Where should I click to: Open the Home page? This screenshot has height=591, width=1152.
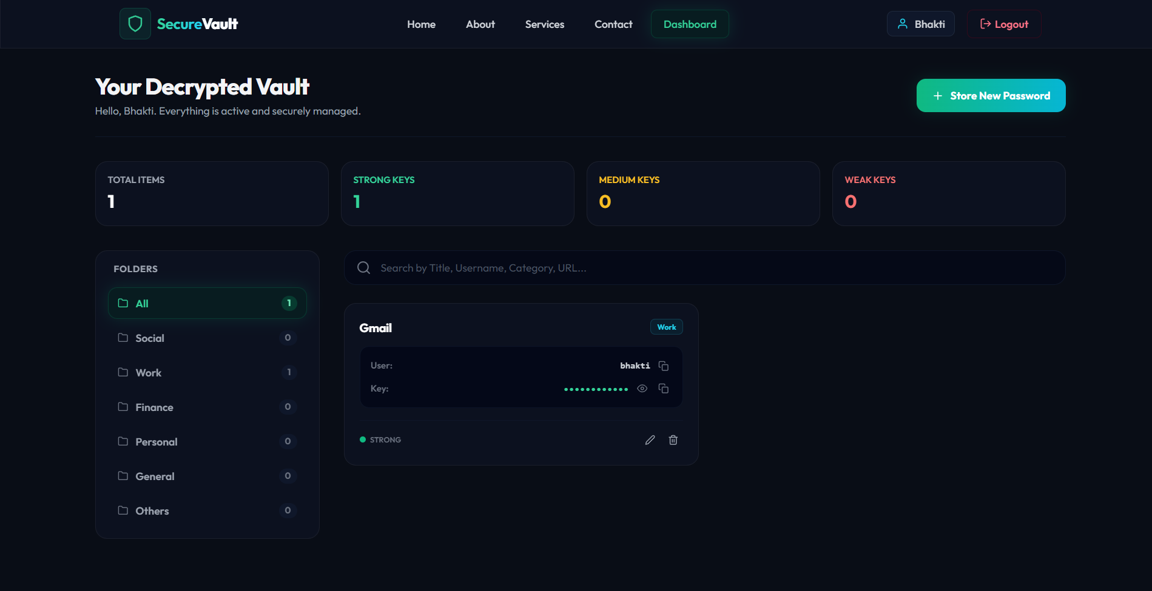coord(422,24)
